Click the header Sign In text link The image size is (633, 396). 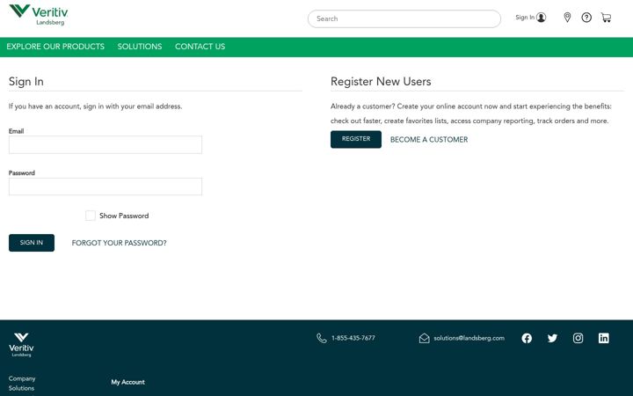[x=525, y=18]
